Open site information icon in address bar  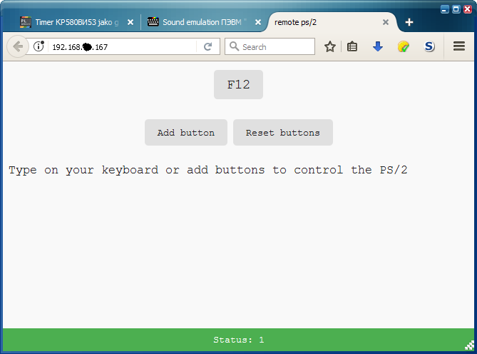39,46
